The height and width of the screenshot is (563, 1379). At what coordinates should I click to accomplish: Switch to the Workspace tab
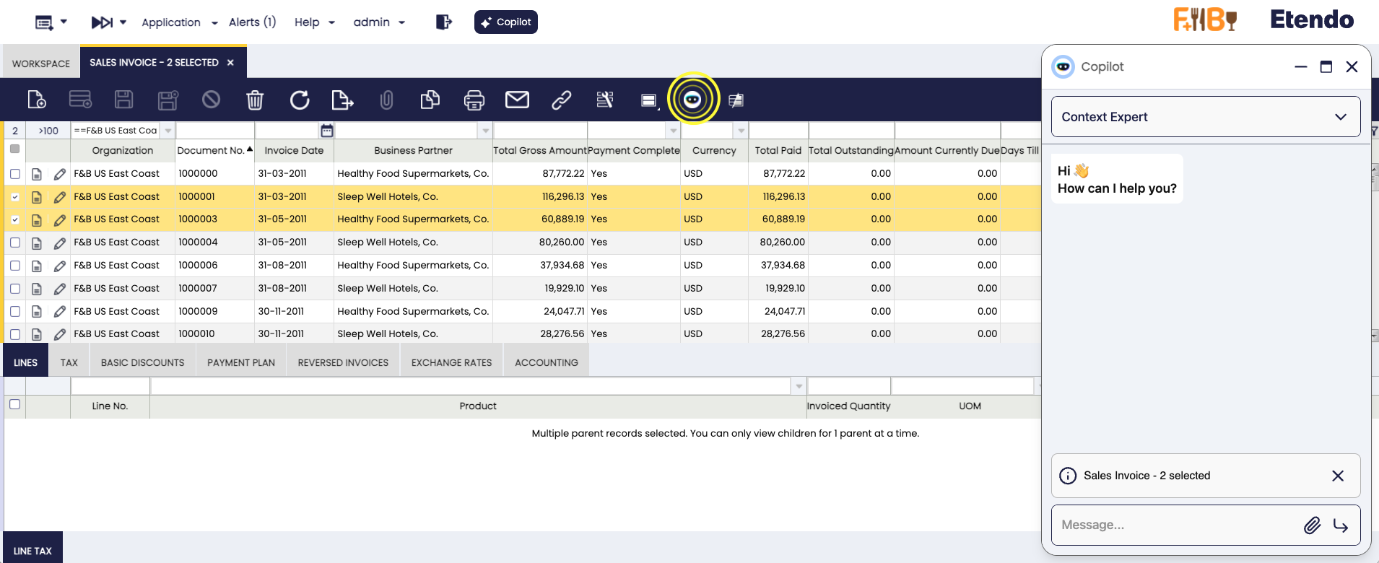click(41, 64)
